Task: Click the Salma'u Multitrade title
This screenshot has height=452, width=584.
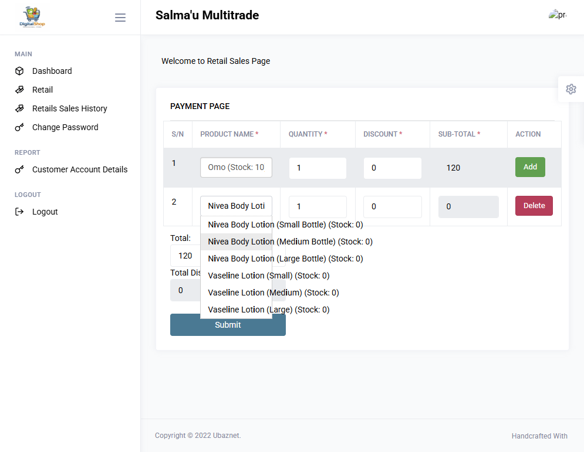Action: (207, 15)
